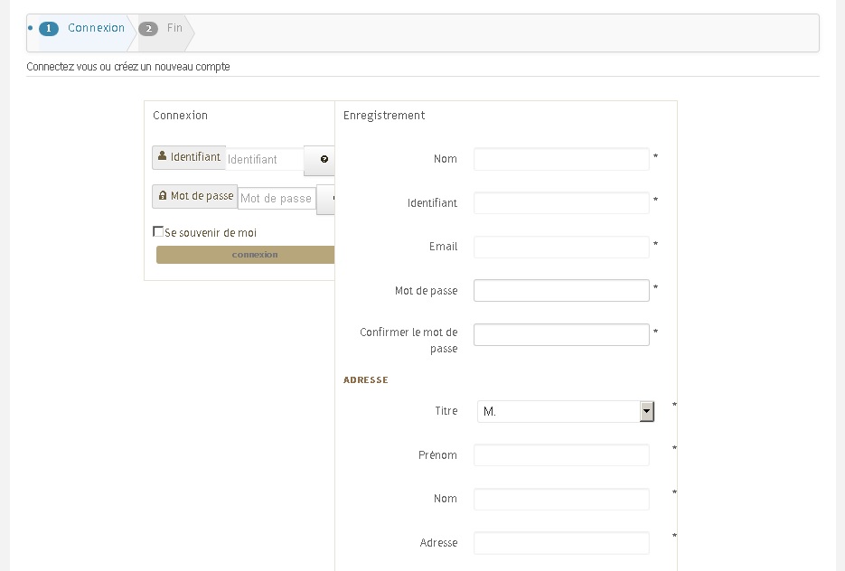This screenshot has width=845, height=571.
Task: Click the Confirmer le mot de passe field
Action: click(x=561, y=334)
